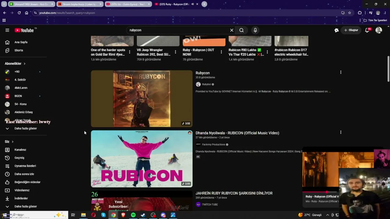Viewport: 390px width, 219px height.
Task: Open options for 'Ruby - Rubycon | OUT NOW!' short
Action: click(221, 52)
